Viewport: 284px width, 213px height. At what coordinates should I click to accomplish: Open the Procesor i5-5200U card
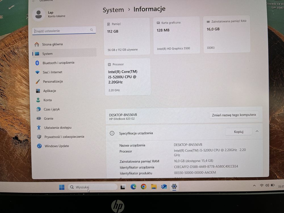point(128,77)
